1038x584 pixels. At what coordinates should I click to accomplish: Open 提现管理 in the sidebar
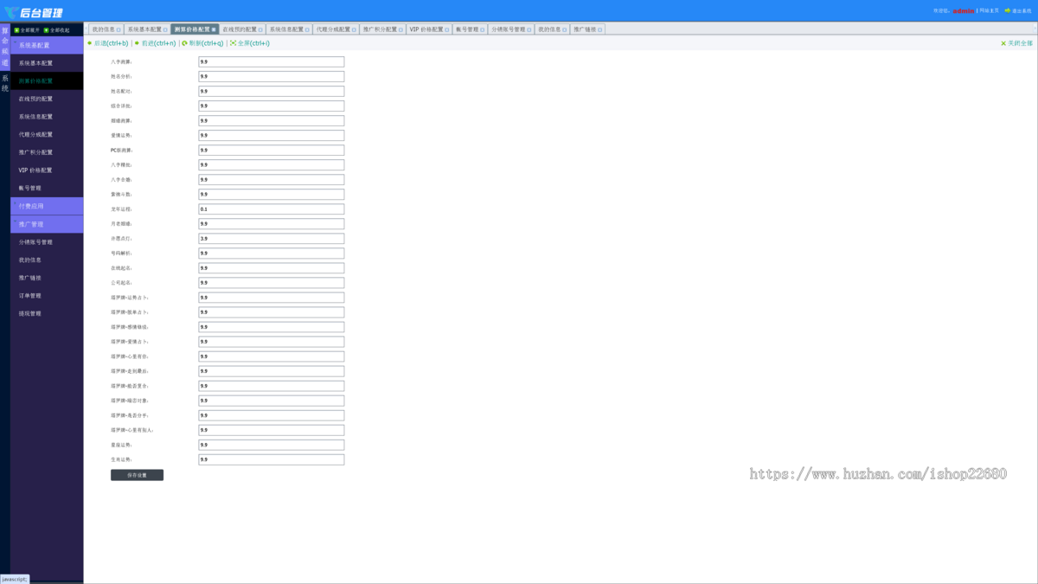pyautogui.click(x=47, y=313)
